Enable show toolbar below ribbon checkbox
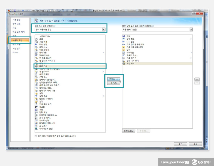This screenshot has width=214, height=166. (36, 136)
